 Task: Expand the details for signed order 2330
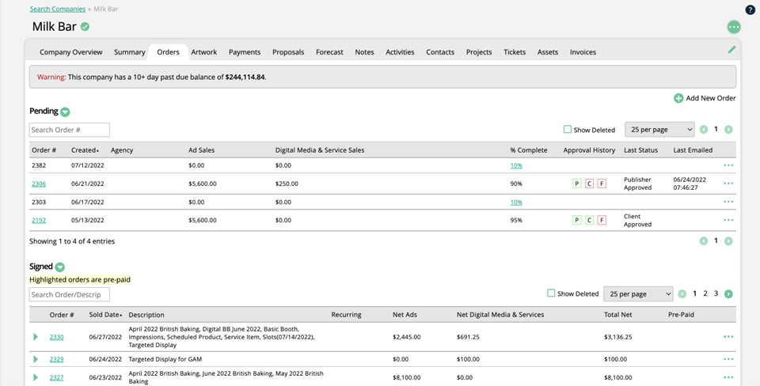(36, 337)
